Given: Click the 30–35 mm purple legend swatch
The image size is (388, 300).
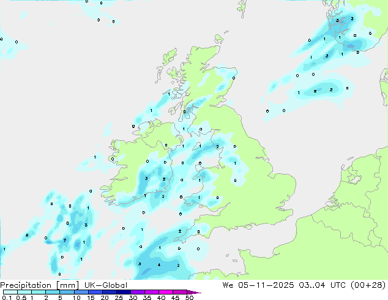Looking at the screenshot, I should (137, 292).
